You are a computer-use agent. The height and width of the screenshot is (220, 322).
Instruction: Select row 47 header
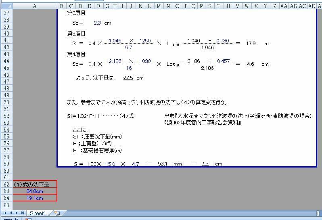(x=6, y=82)
